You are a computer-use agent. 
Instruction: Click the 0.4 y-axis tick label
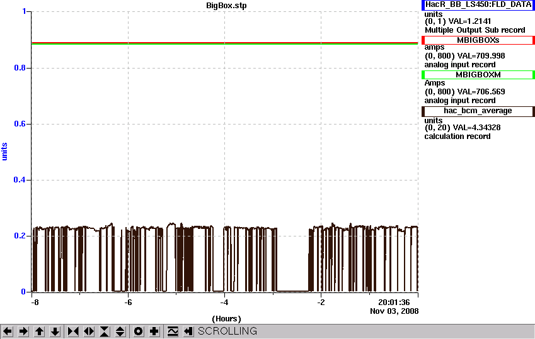(x=20, y=179)
